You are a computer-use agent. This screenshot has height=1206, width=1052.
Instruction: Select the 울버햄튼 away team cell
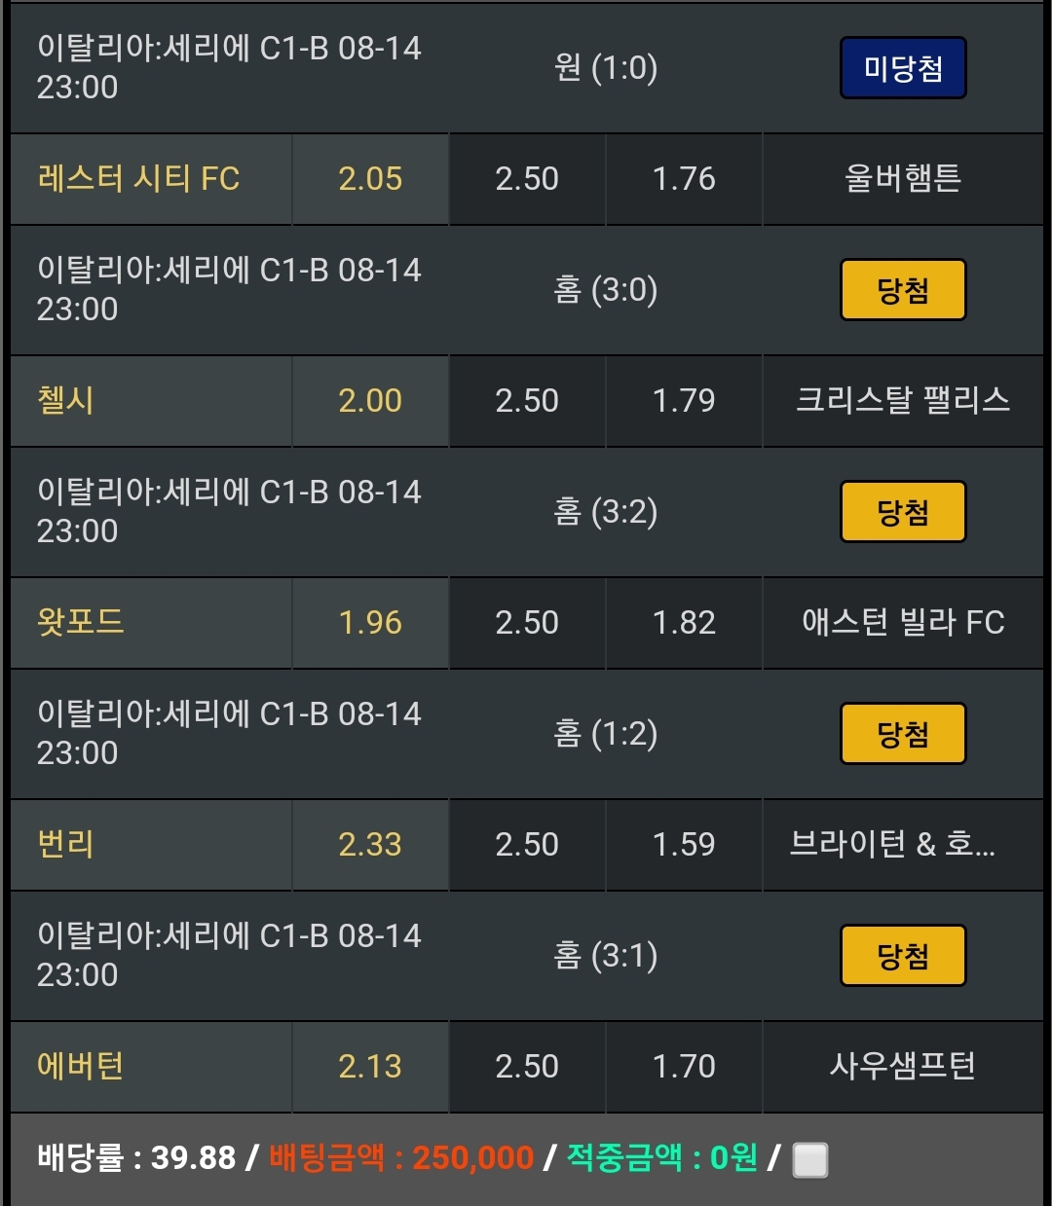[902, 179]
